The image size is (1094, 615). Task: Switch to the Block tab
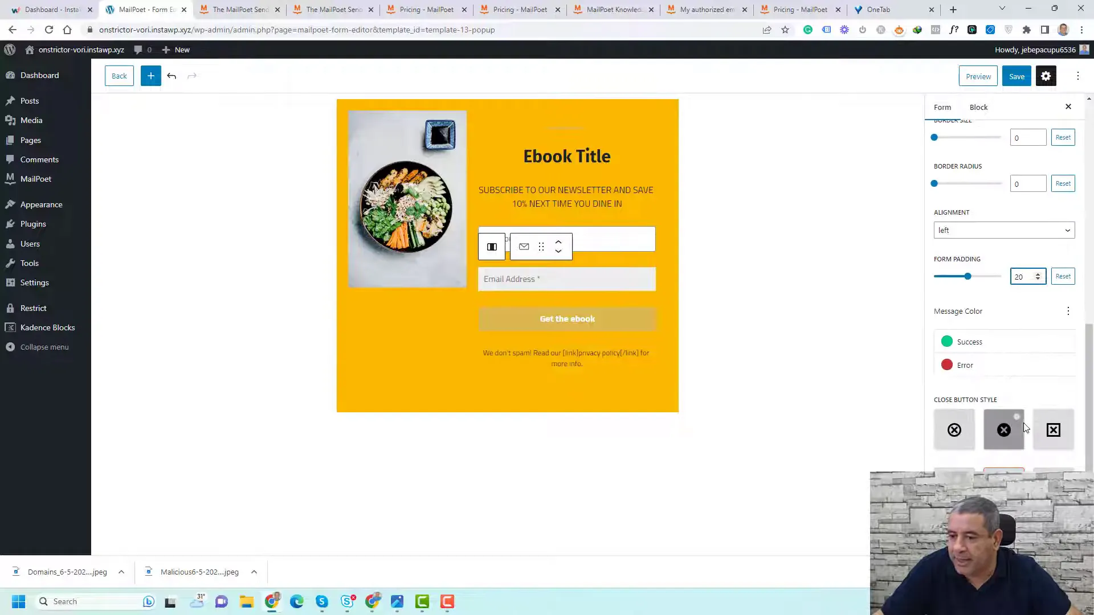[979, 106]
